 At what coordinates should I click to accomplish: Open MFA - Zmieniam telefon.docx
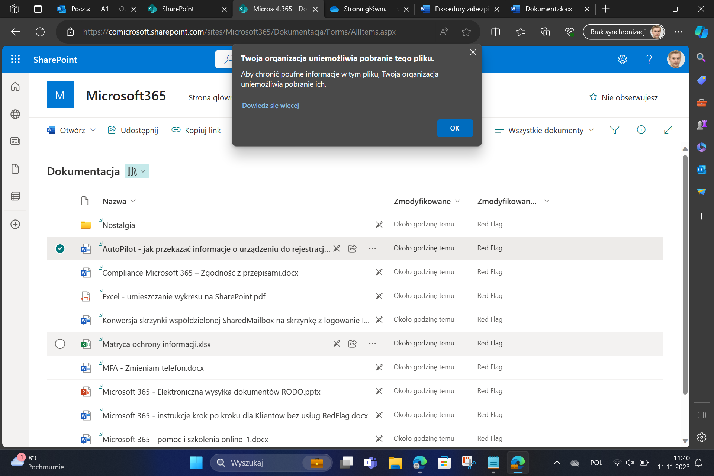point(153,368)
